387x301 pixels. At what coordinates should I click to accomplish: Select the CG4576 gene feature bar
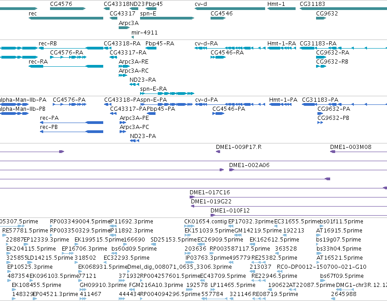coord(68,9)
